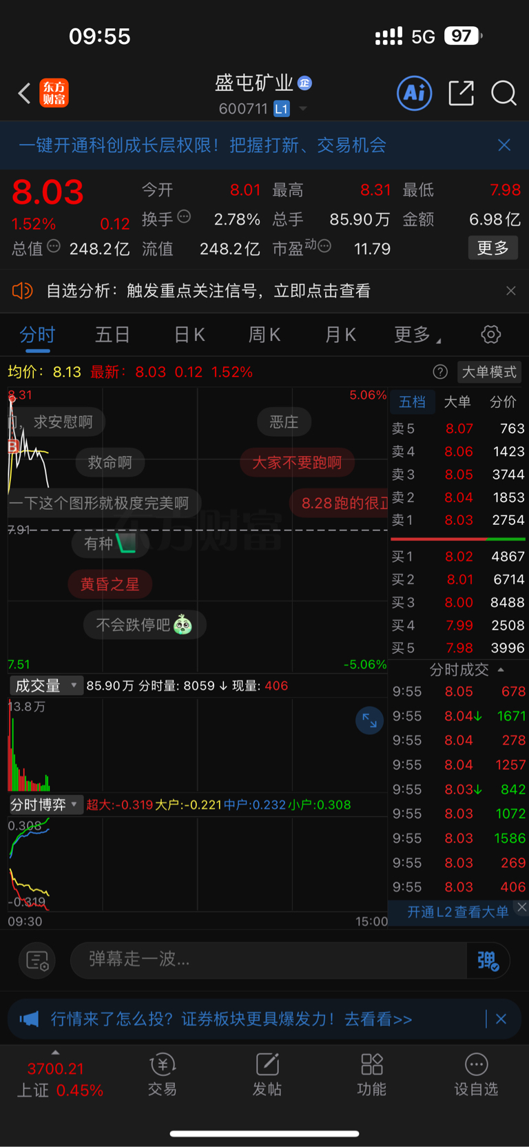The width and height of the screenshot is (529, 1147).
Task: Select the 分时 tab
Action: tap(37, 335)
